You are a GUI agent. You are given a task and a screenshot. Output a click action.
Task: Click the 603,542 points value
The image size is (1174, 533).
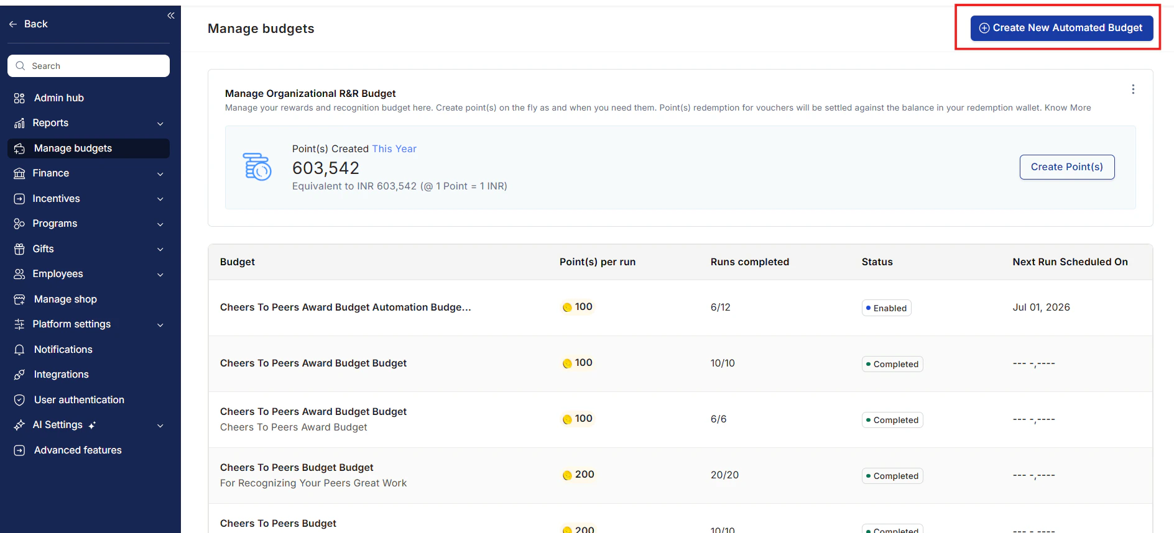326,168
